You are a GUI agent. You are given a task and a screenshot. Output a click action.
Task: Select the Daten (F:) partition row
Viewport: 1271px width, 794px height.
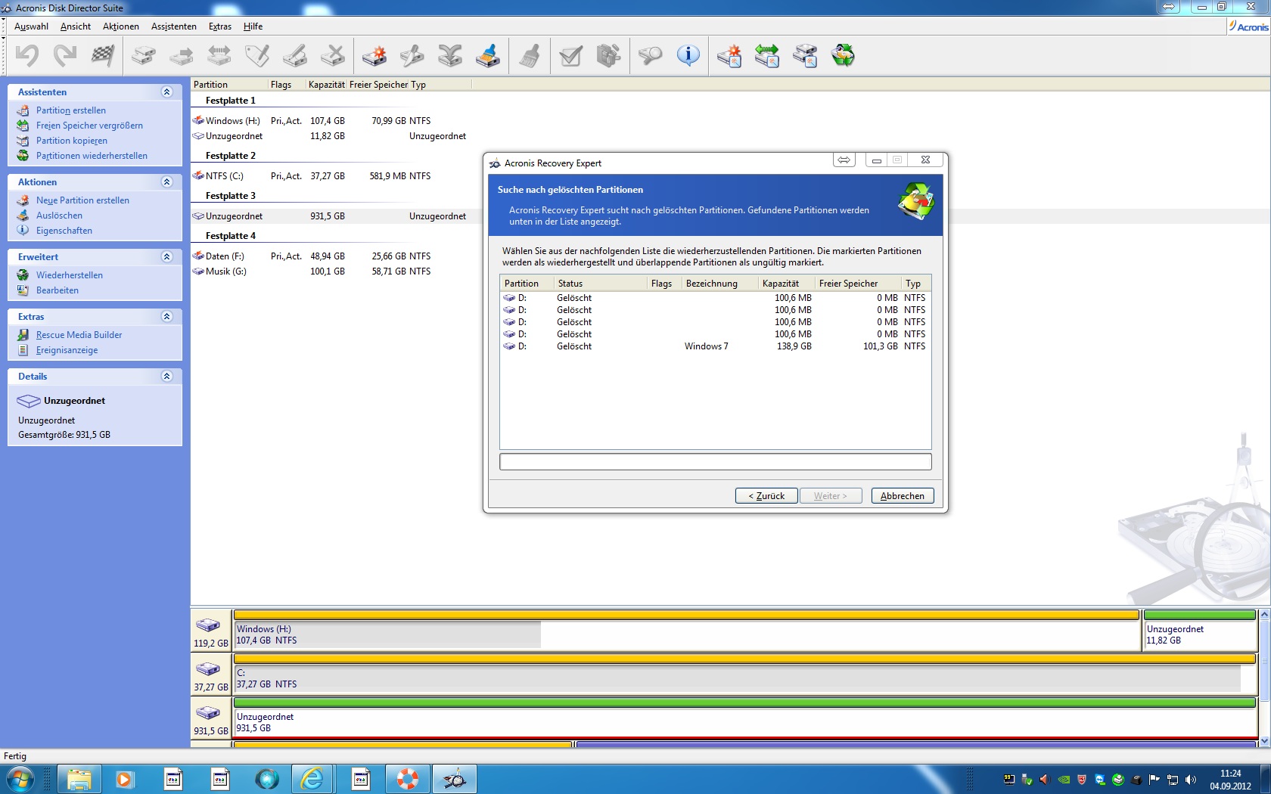click(331, 256)
